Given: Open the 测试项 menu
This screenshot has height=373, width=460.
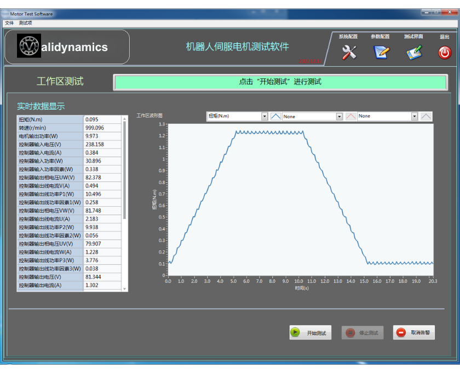Looking at the screenshot, I should tap(26, 23).
